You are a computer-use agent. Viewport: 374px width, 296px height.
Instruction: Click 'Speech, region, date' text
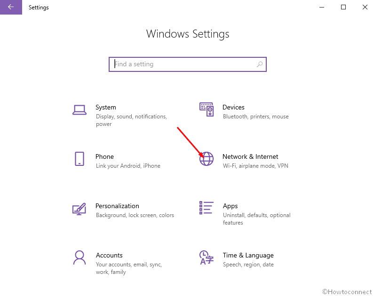tap(248, 265)
